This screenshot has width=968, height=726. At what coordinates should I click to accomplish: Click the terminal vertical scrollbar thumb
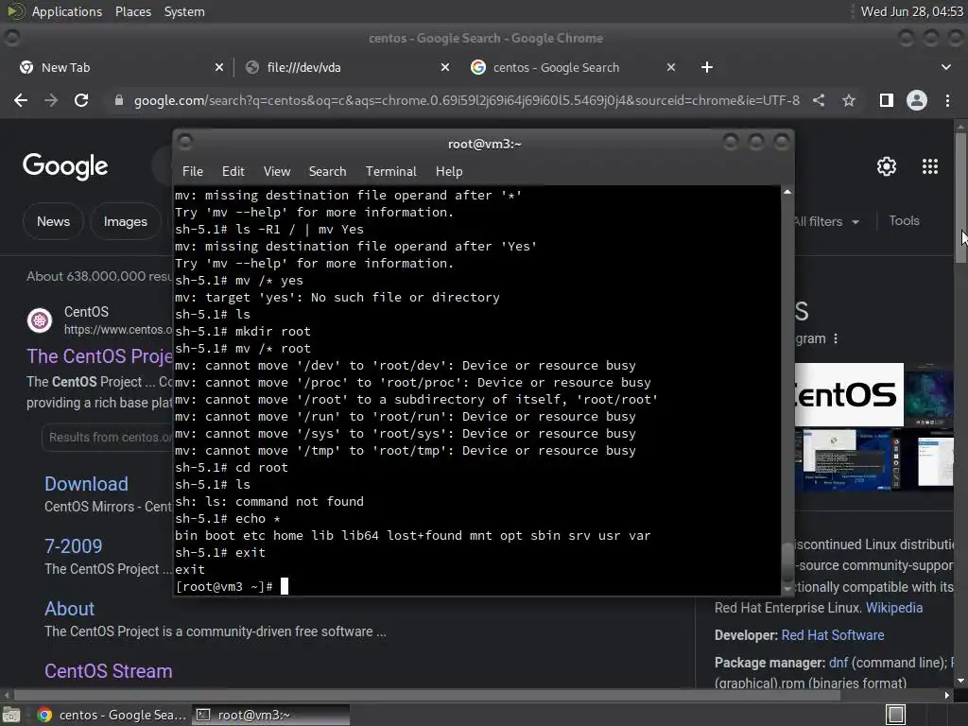[x=787, y=562]
